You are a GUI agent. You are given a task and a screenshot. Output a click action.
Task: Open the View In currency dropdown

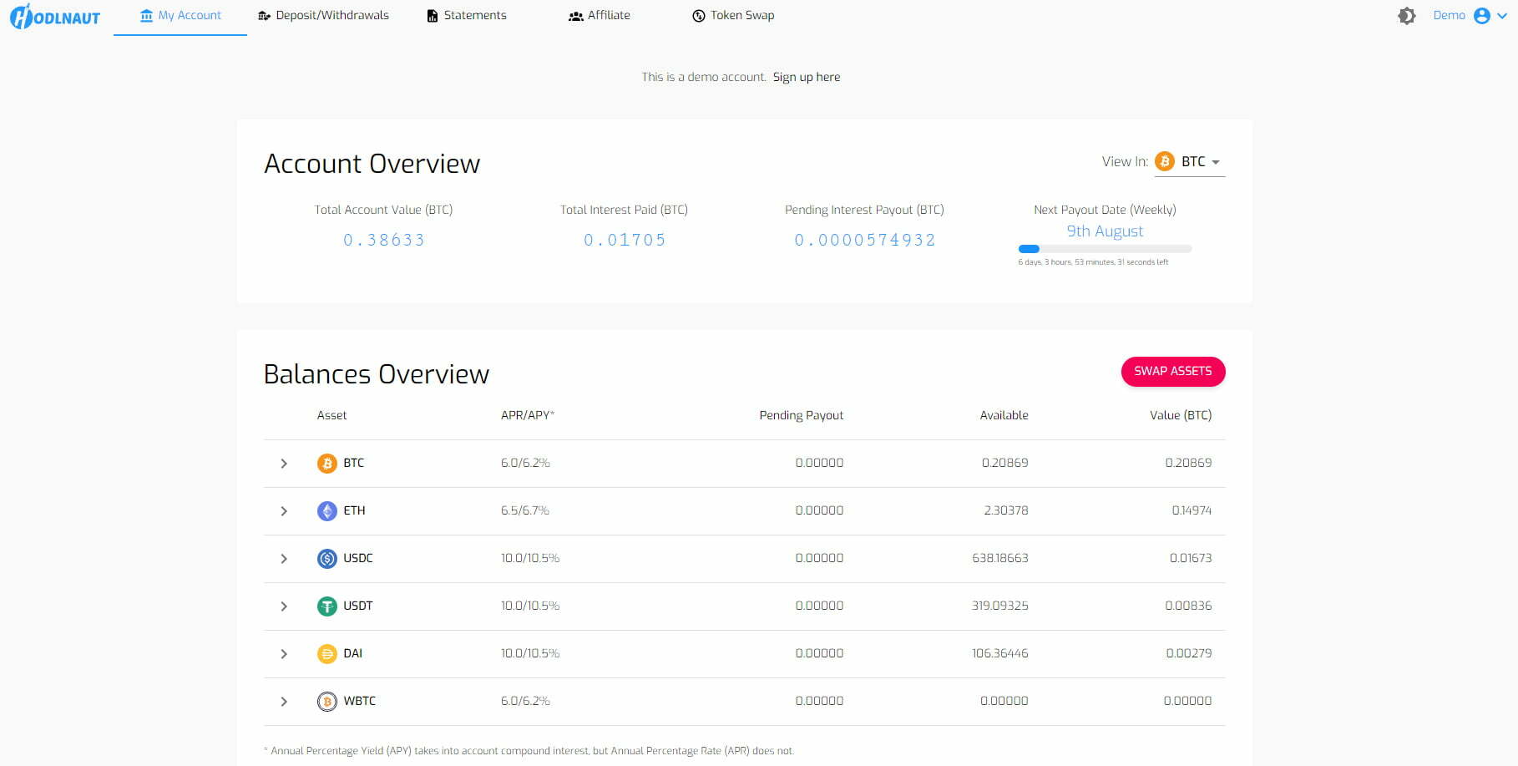[1189, 161]
